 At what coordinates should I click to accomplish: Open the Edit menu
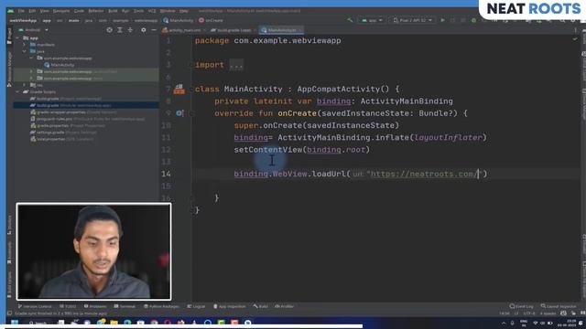pos(32,11)
